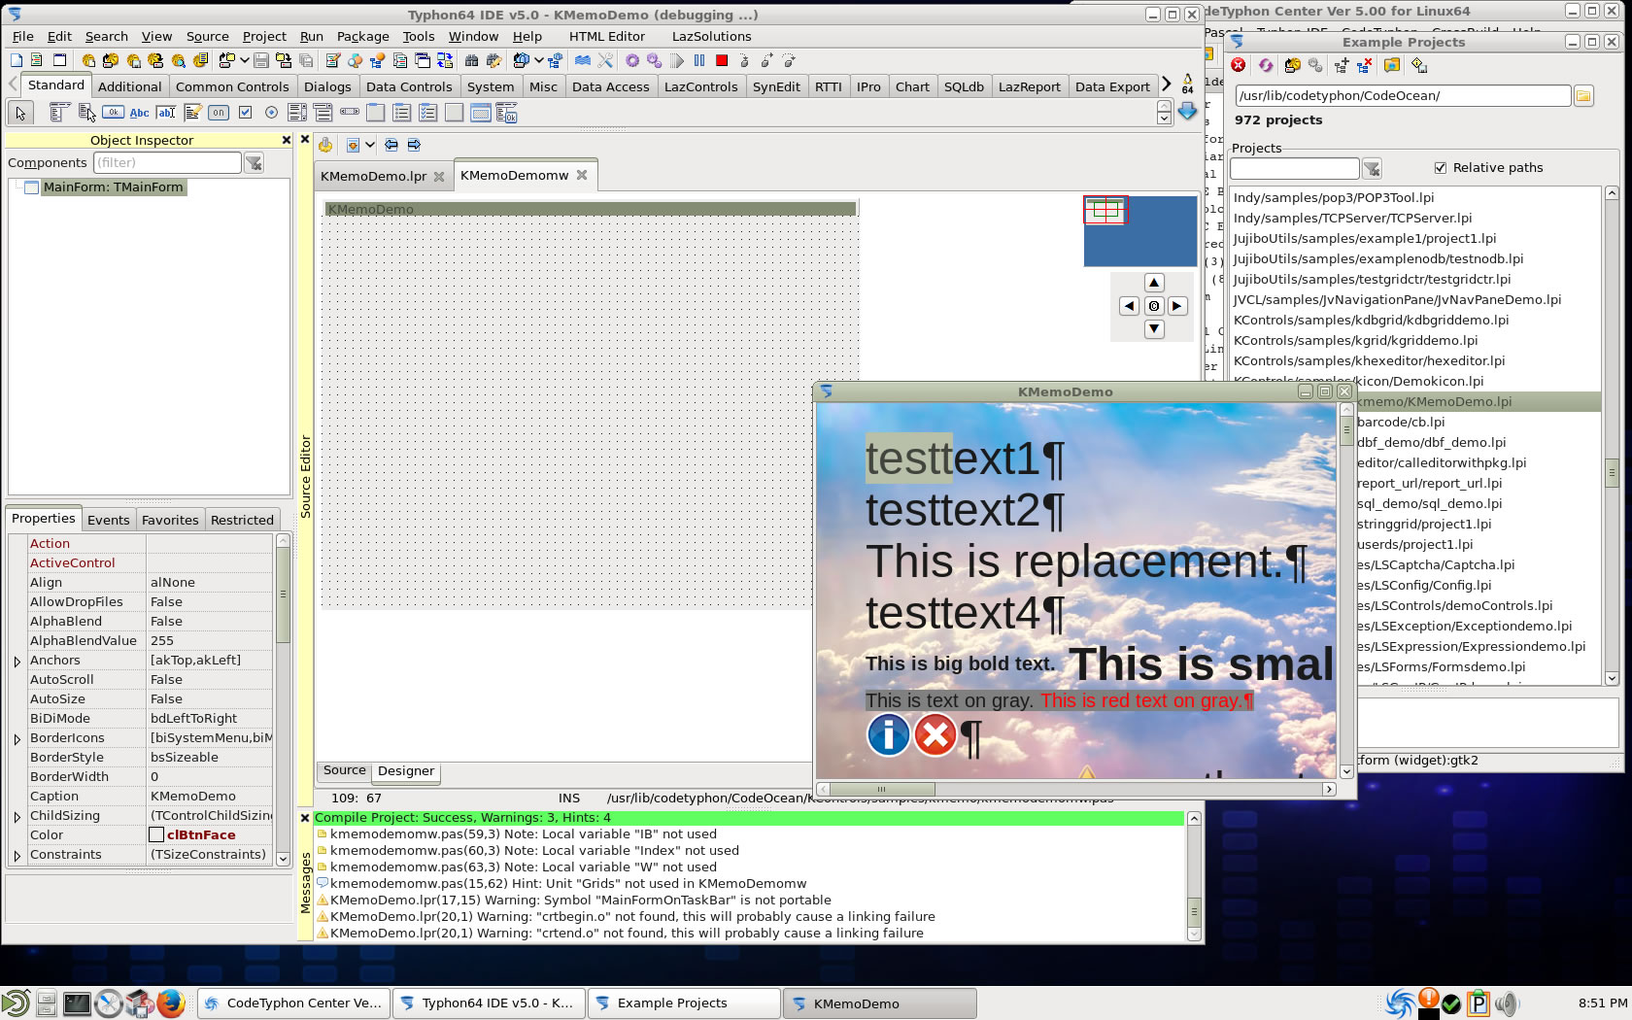Expand the ChildSizing property
The height and width of the screenshot is (1020, 1632).
pyautogui.click(x=17, y=817)
